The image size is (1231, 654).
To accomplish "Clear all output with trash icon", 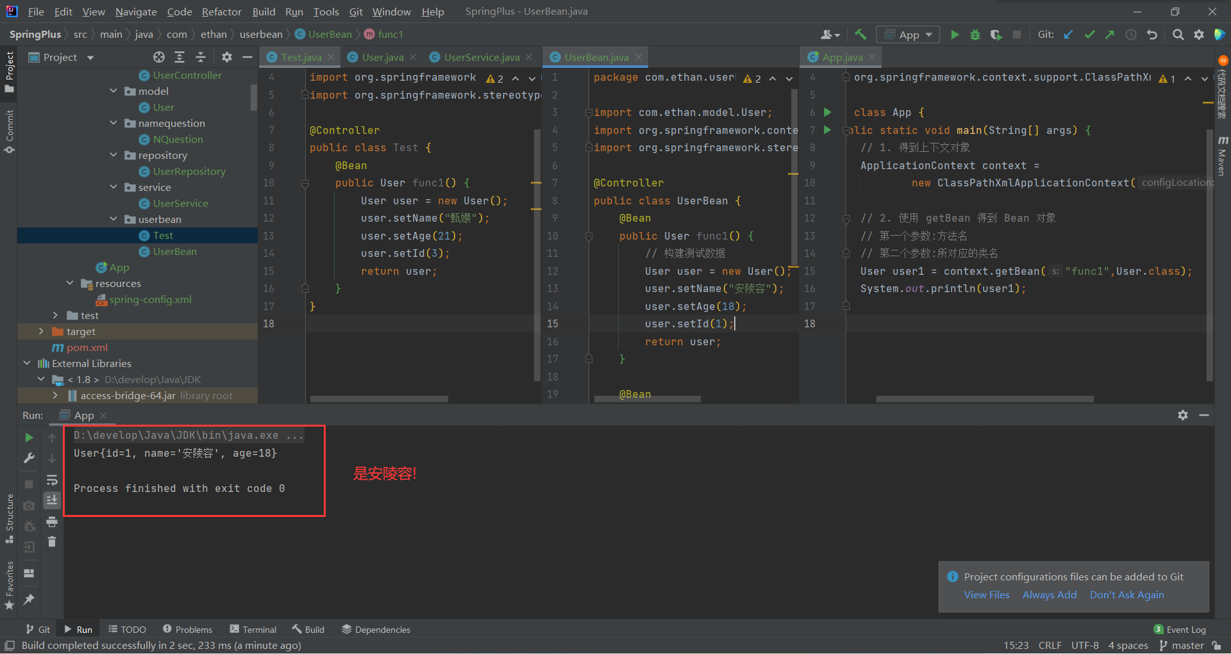I will [52, 542].
